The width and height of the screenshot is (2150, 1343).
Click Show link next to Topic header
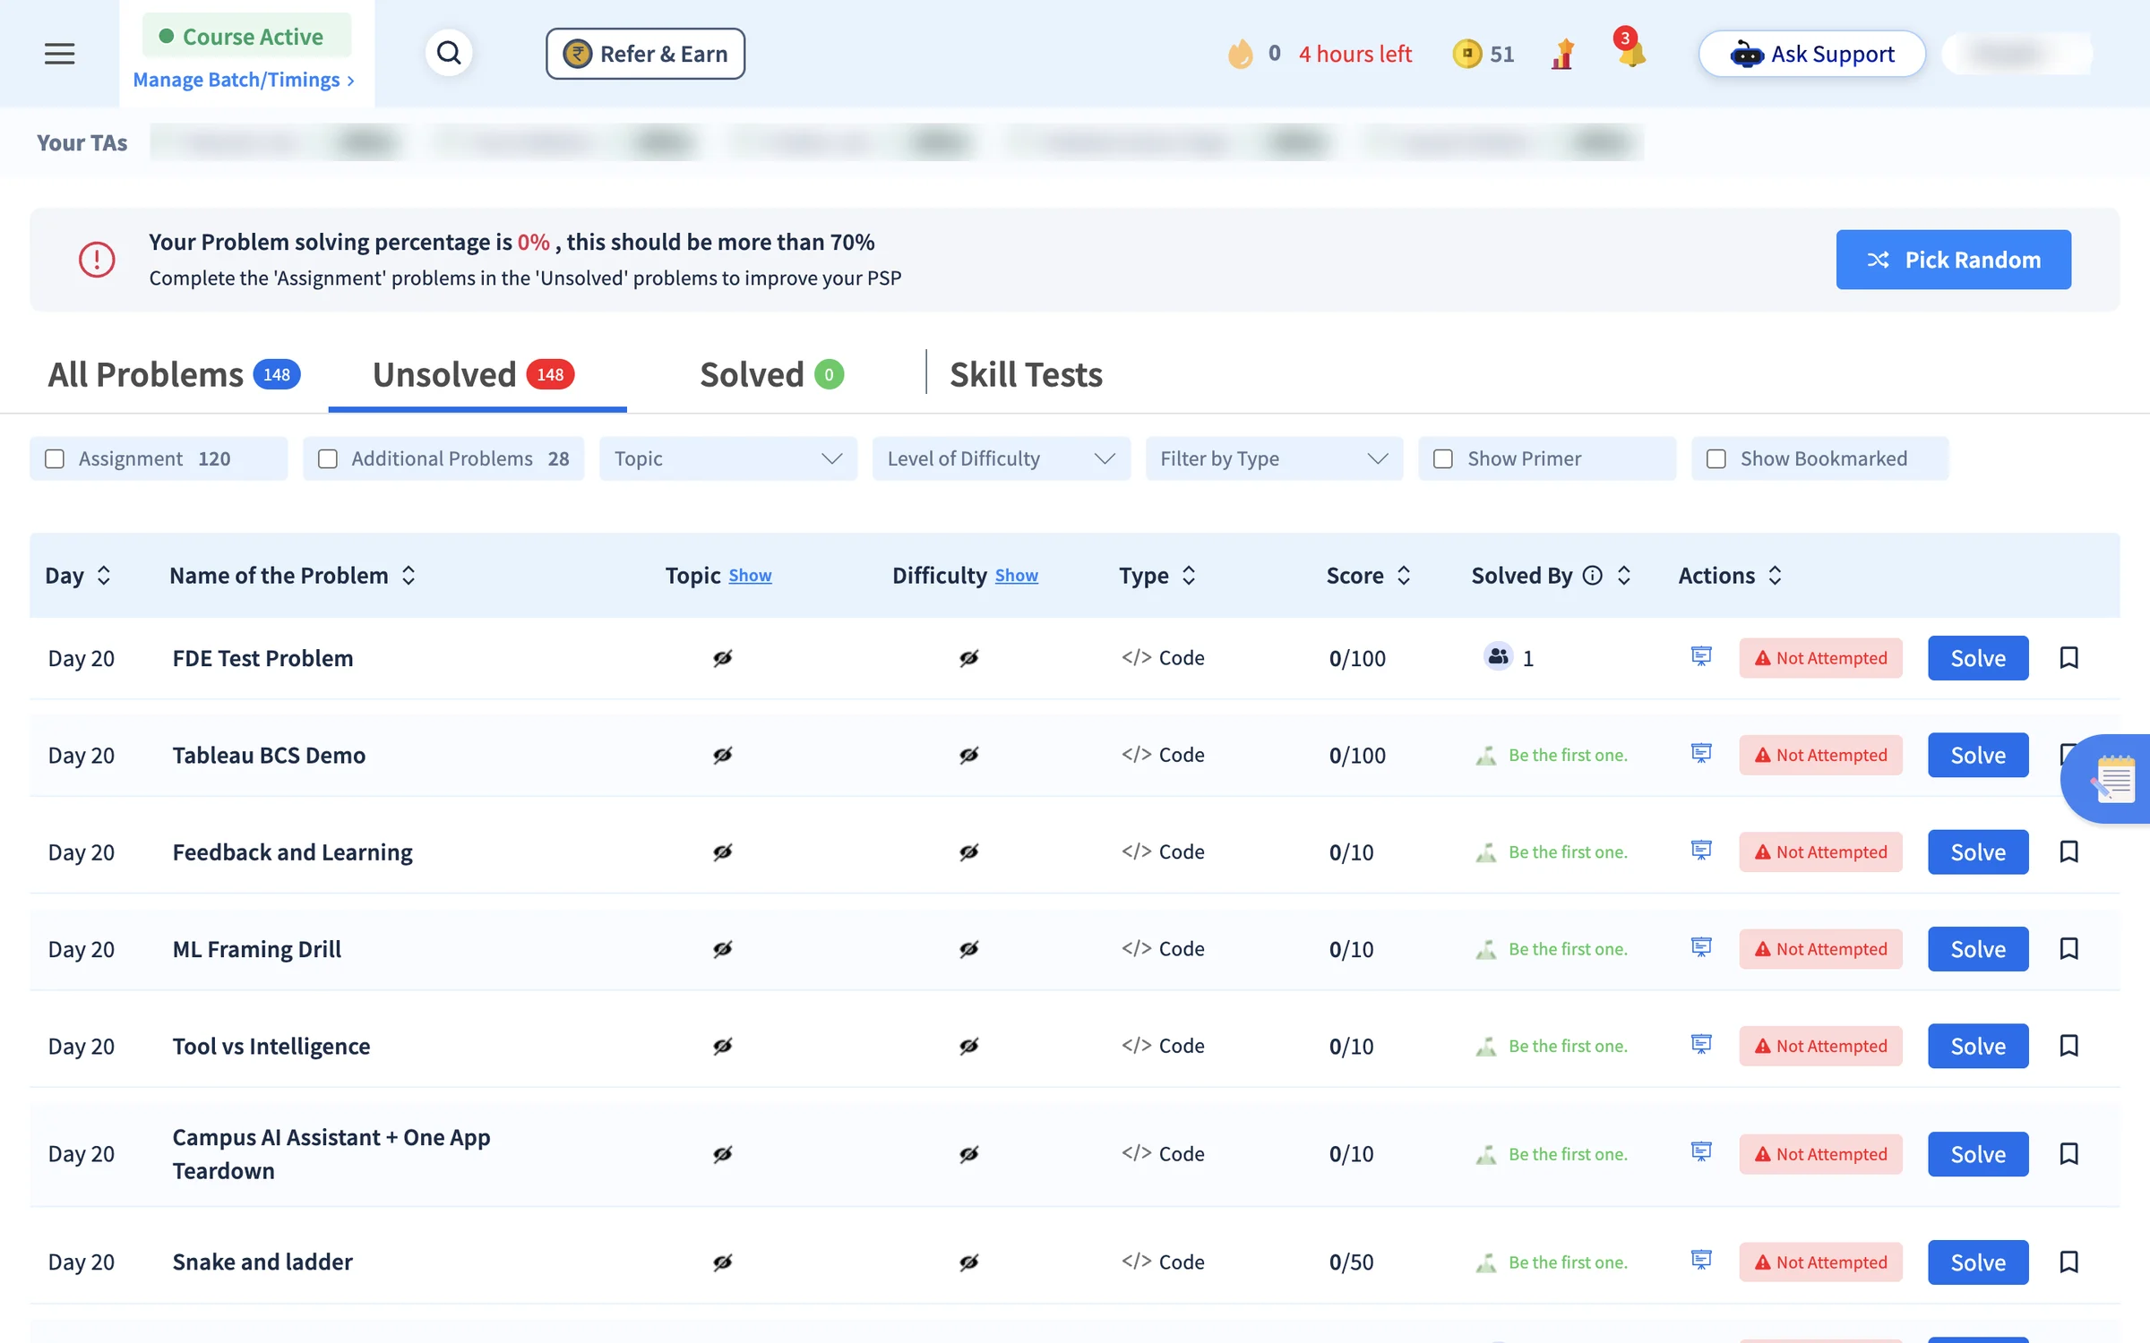[x=750, y=576]
